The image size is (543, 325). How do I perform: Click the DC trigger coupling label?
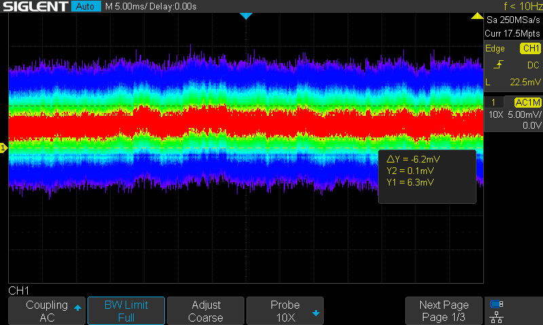click(x=533, y=65)
